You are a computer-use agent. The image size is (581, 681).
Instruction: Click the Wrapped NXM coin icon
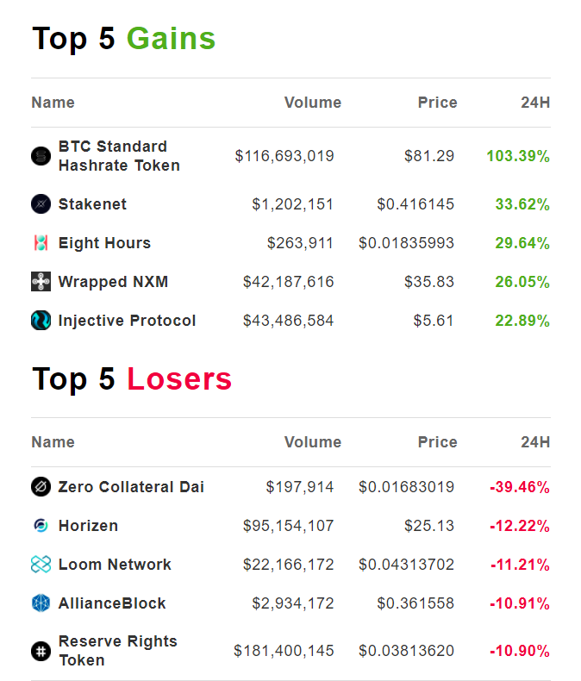click(x=41, y=282)
